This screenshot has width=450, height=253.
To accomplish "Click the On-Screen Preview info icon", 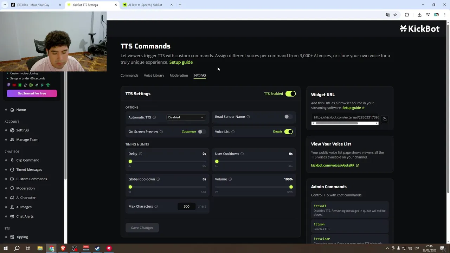I will [x=161, y=132].
